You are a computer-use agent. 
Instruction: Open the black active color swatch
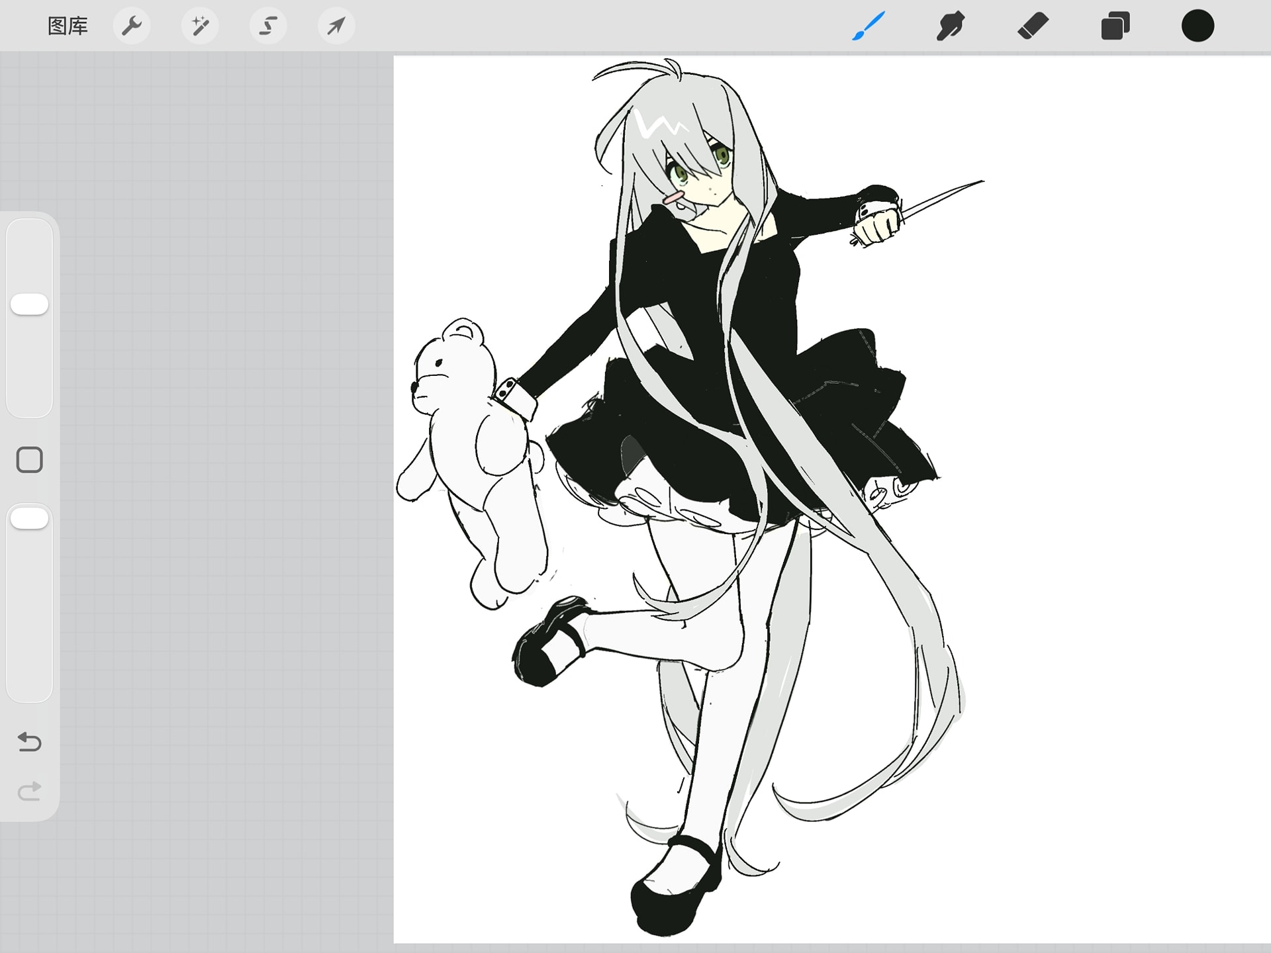pyautogui.click(x=1198, y=26)
